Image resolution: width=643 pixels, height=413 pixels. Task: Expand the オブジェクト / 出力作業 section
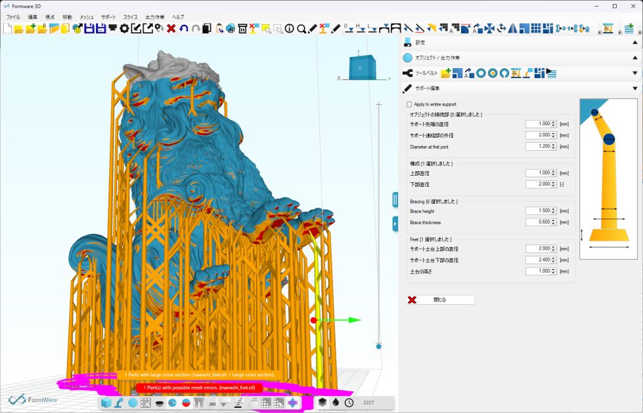(x=634, y=58)
